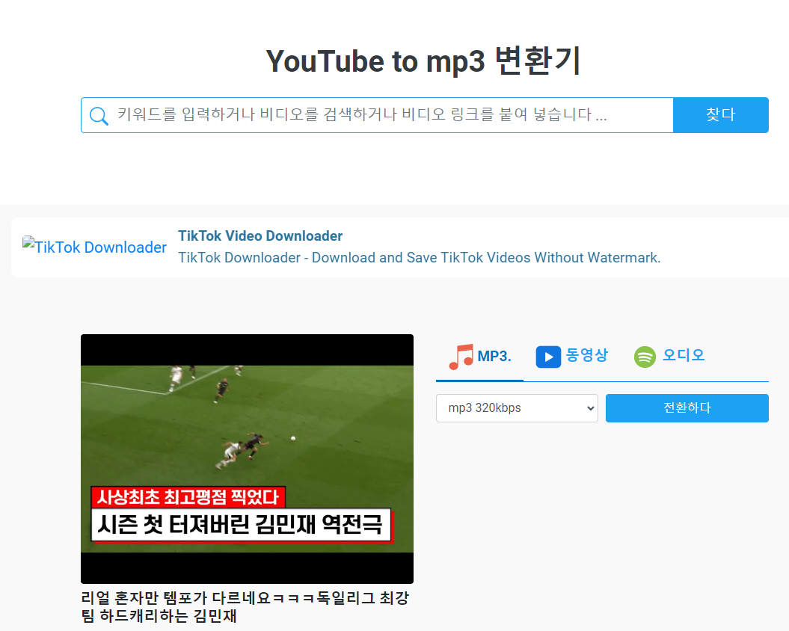Click the dropdown arrow on the quality selector
The image size is (789, 631).
[590, 408]
